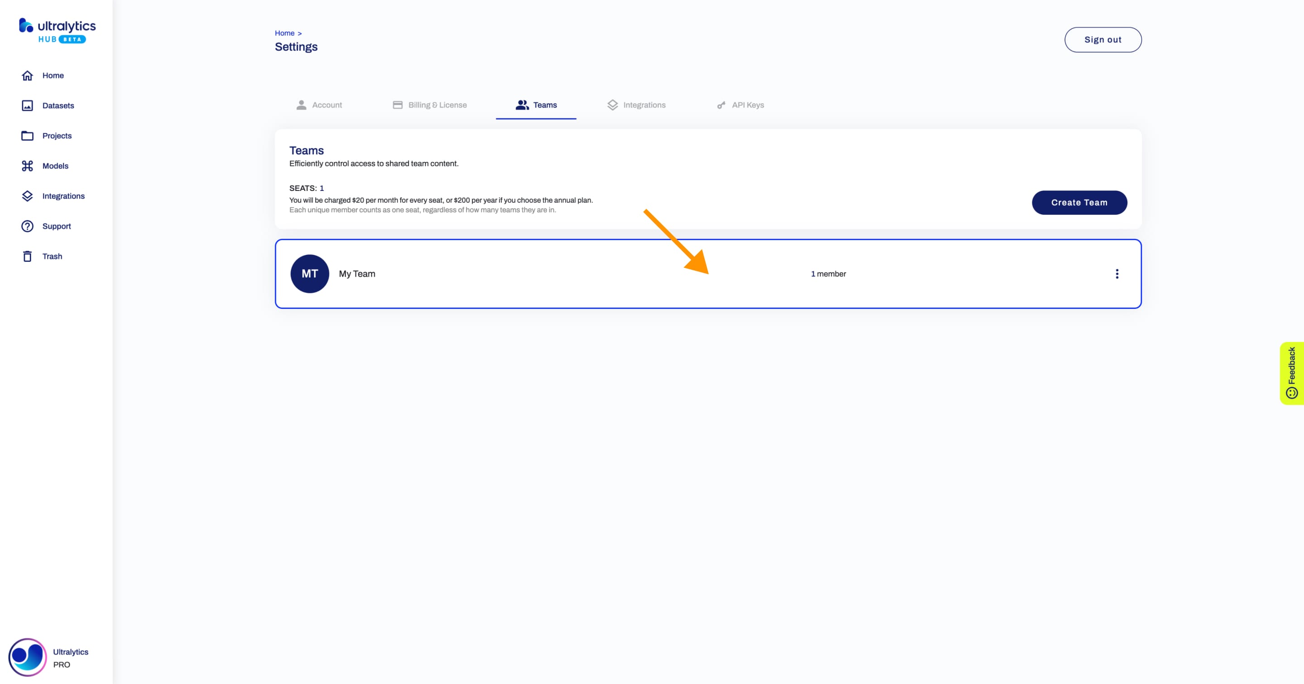
Task: Open the My Team team entry
Action: coord(708,273)
